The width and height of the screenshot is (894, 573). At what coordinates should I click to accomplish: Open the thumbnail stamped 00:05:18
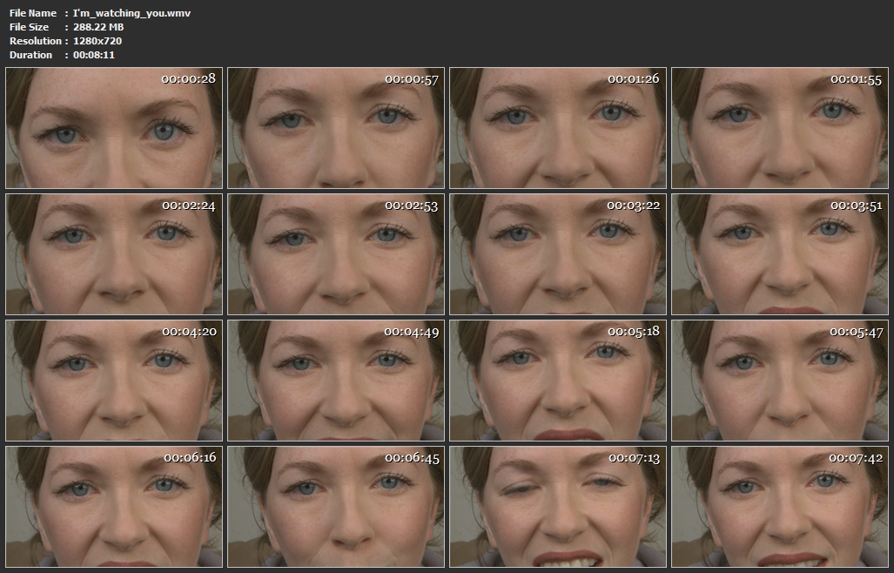click(558, 381)
